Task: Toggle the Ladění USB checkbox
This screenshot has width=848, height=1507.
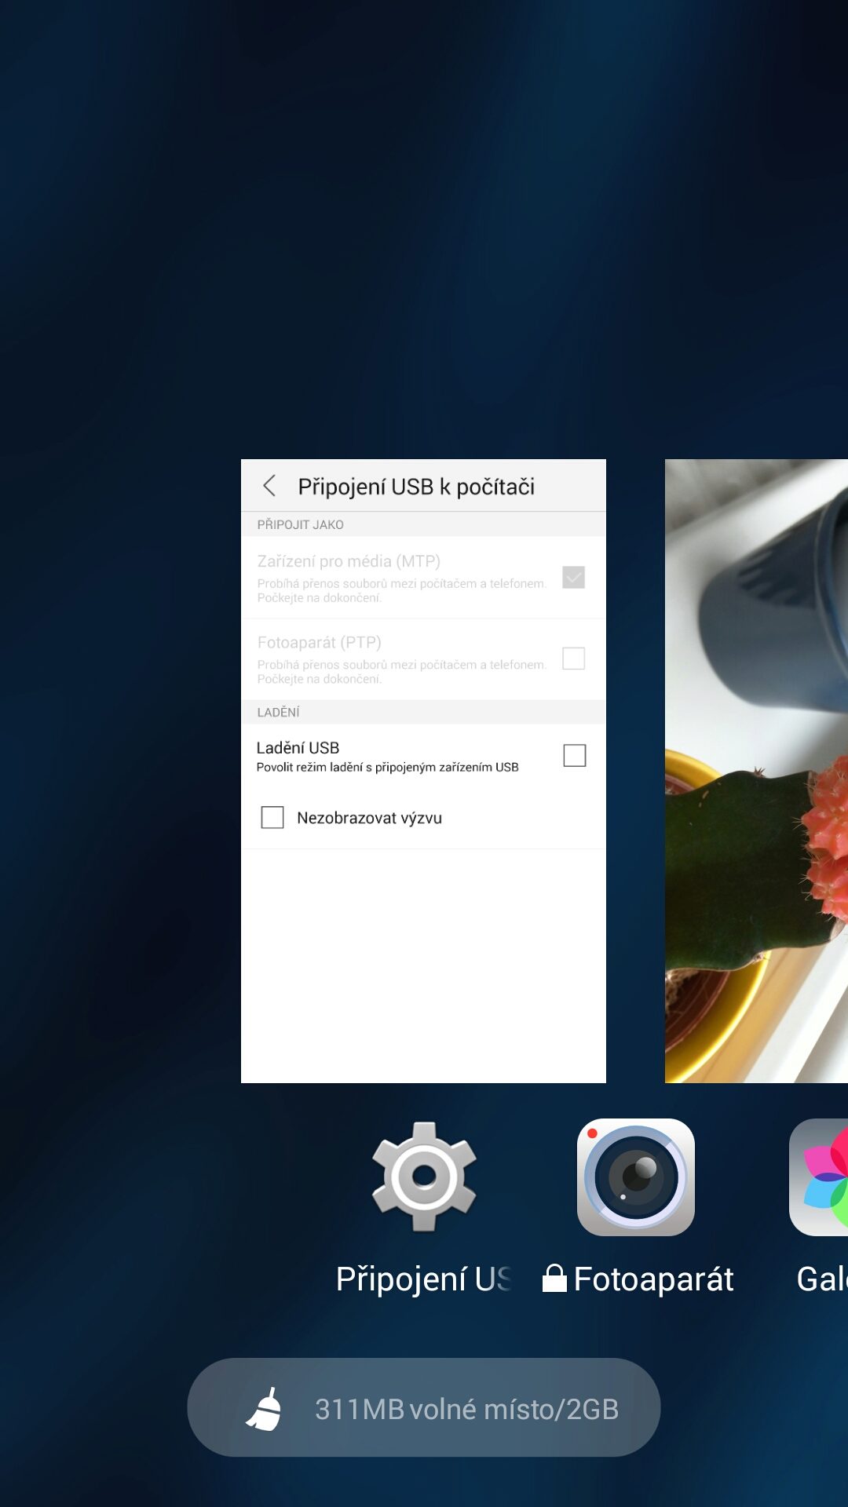Action: tap(574, 756)
